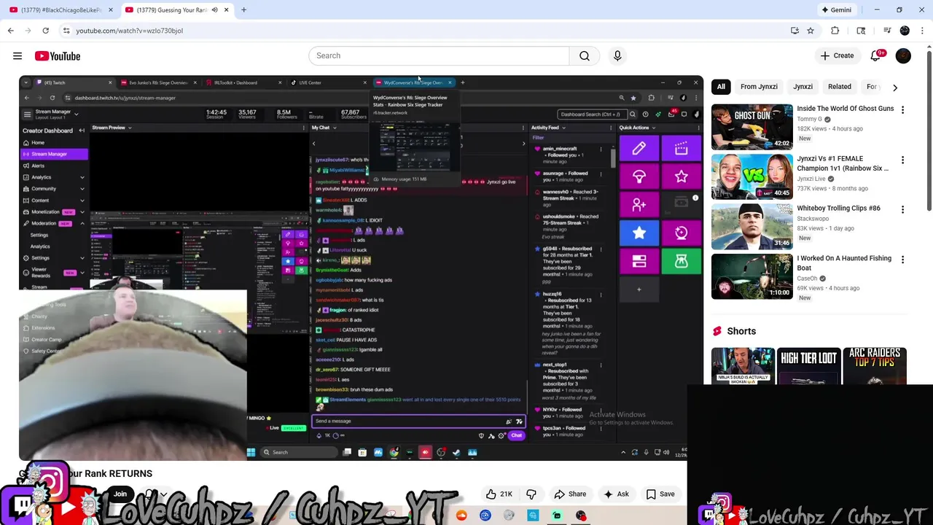Visit the Tommy G channel
Screen dimensions: 933x525
(x=809, y=119)
